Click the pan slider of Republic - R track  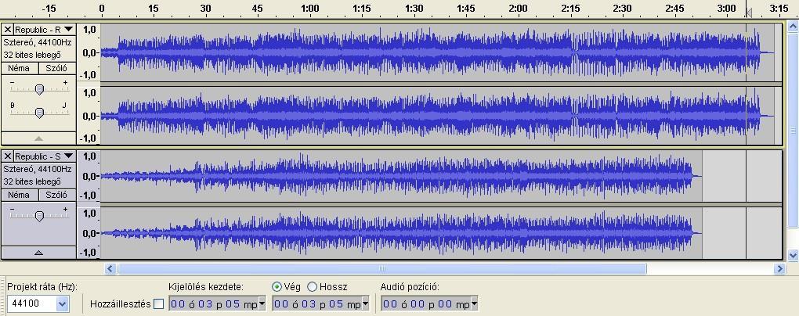click(39, 113)
